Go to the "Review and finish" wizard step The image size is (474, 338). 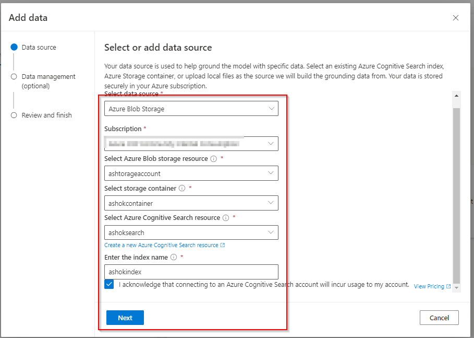click(46, 115)
